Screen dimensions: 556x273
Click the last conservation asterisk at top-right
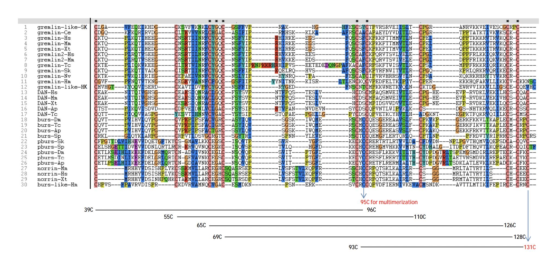pos(518,21)
